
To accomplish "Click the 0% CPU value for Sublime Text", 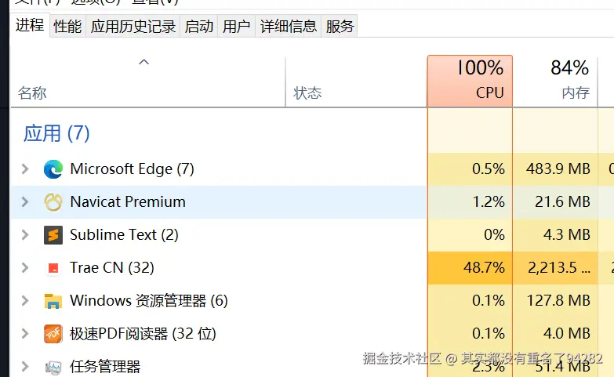I will pos(494,235).
